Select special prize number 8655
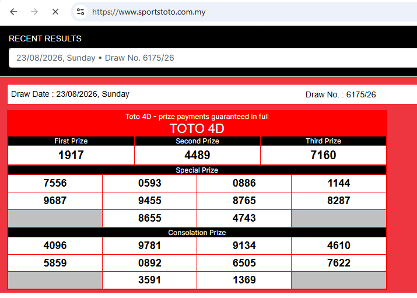 click(150, 218)
